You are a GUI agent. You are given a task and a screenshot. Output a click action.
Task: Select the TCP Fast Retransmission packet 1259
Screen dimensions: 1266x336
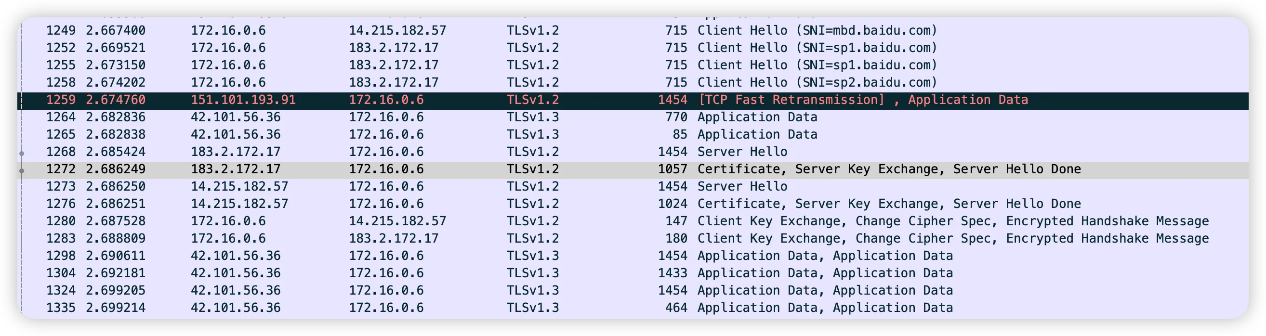(x=862, y=100)
